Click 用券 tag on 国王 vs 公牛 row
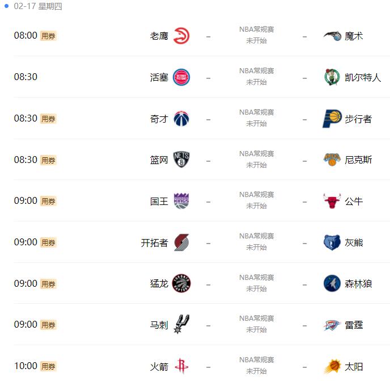This screenshot has width=390, height=381. (x=48, y=201)
